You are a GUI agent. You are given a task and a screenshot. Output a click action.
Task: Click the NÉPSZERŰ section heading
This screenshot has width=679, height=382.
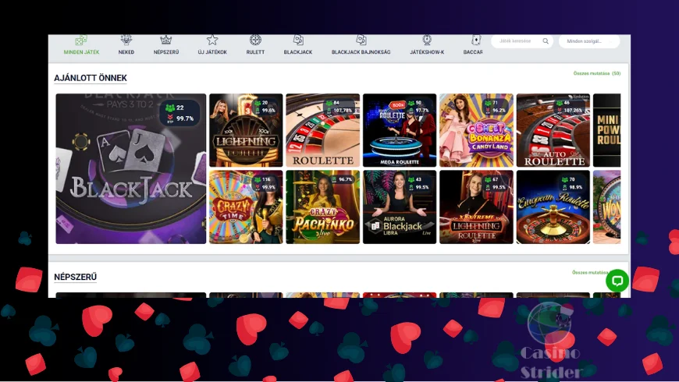[76, 277]
